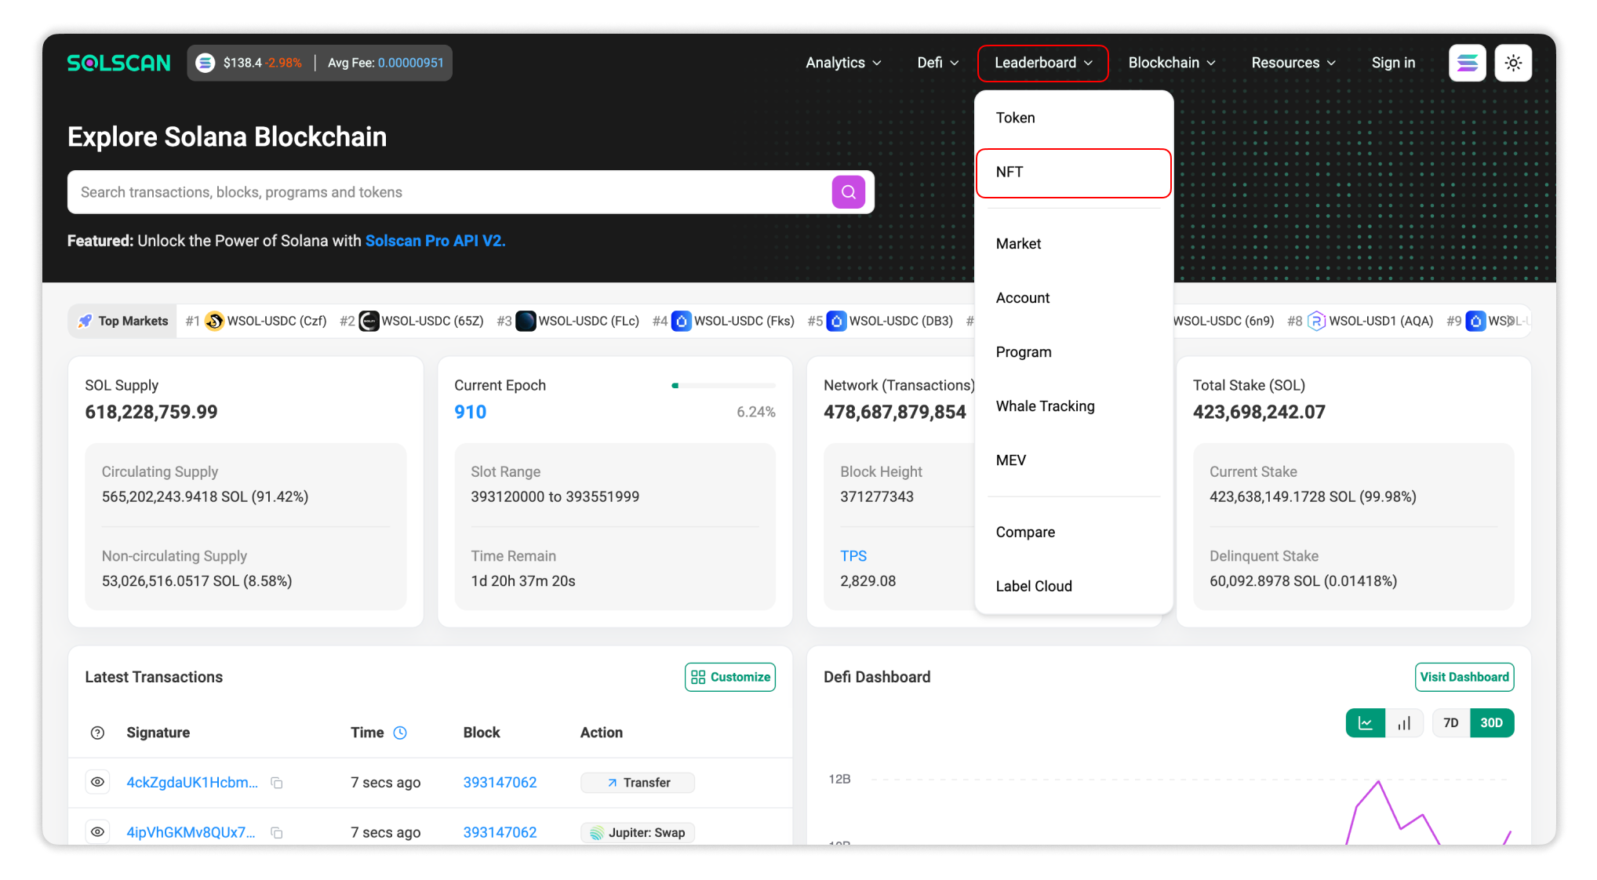Toggle light/dark theme with sun icon

click(x=1513, y=62)
